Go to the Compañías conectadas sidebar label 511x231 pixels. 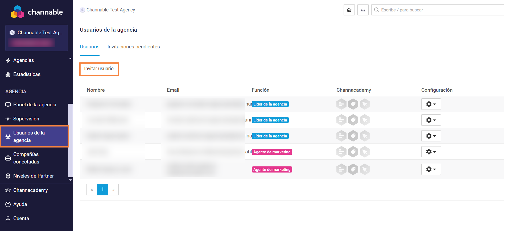[x=26, y=158]
